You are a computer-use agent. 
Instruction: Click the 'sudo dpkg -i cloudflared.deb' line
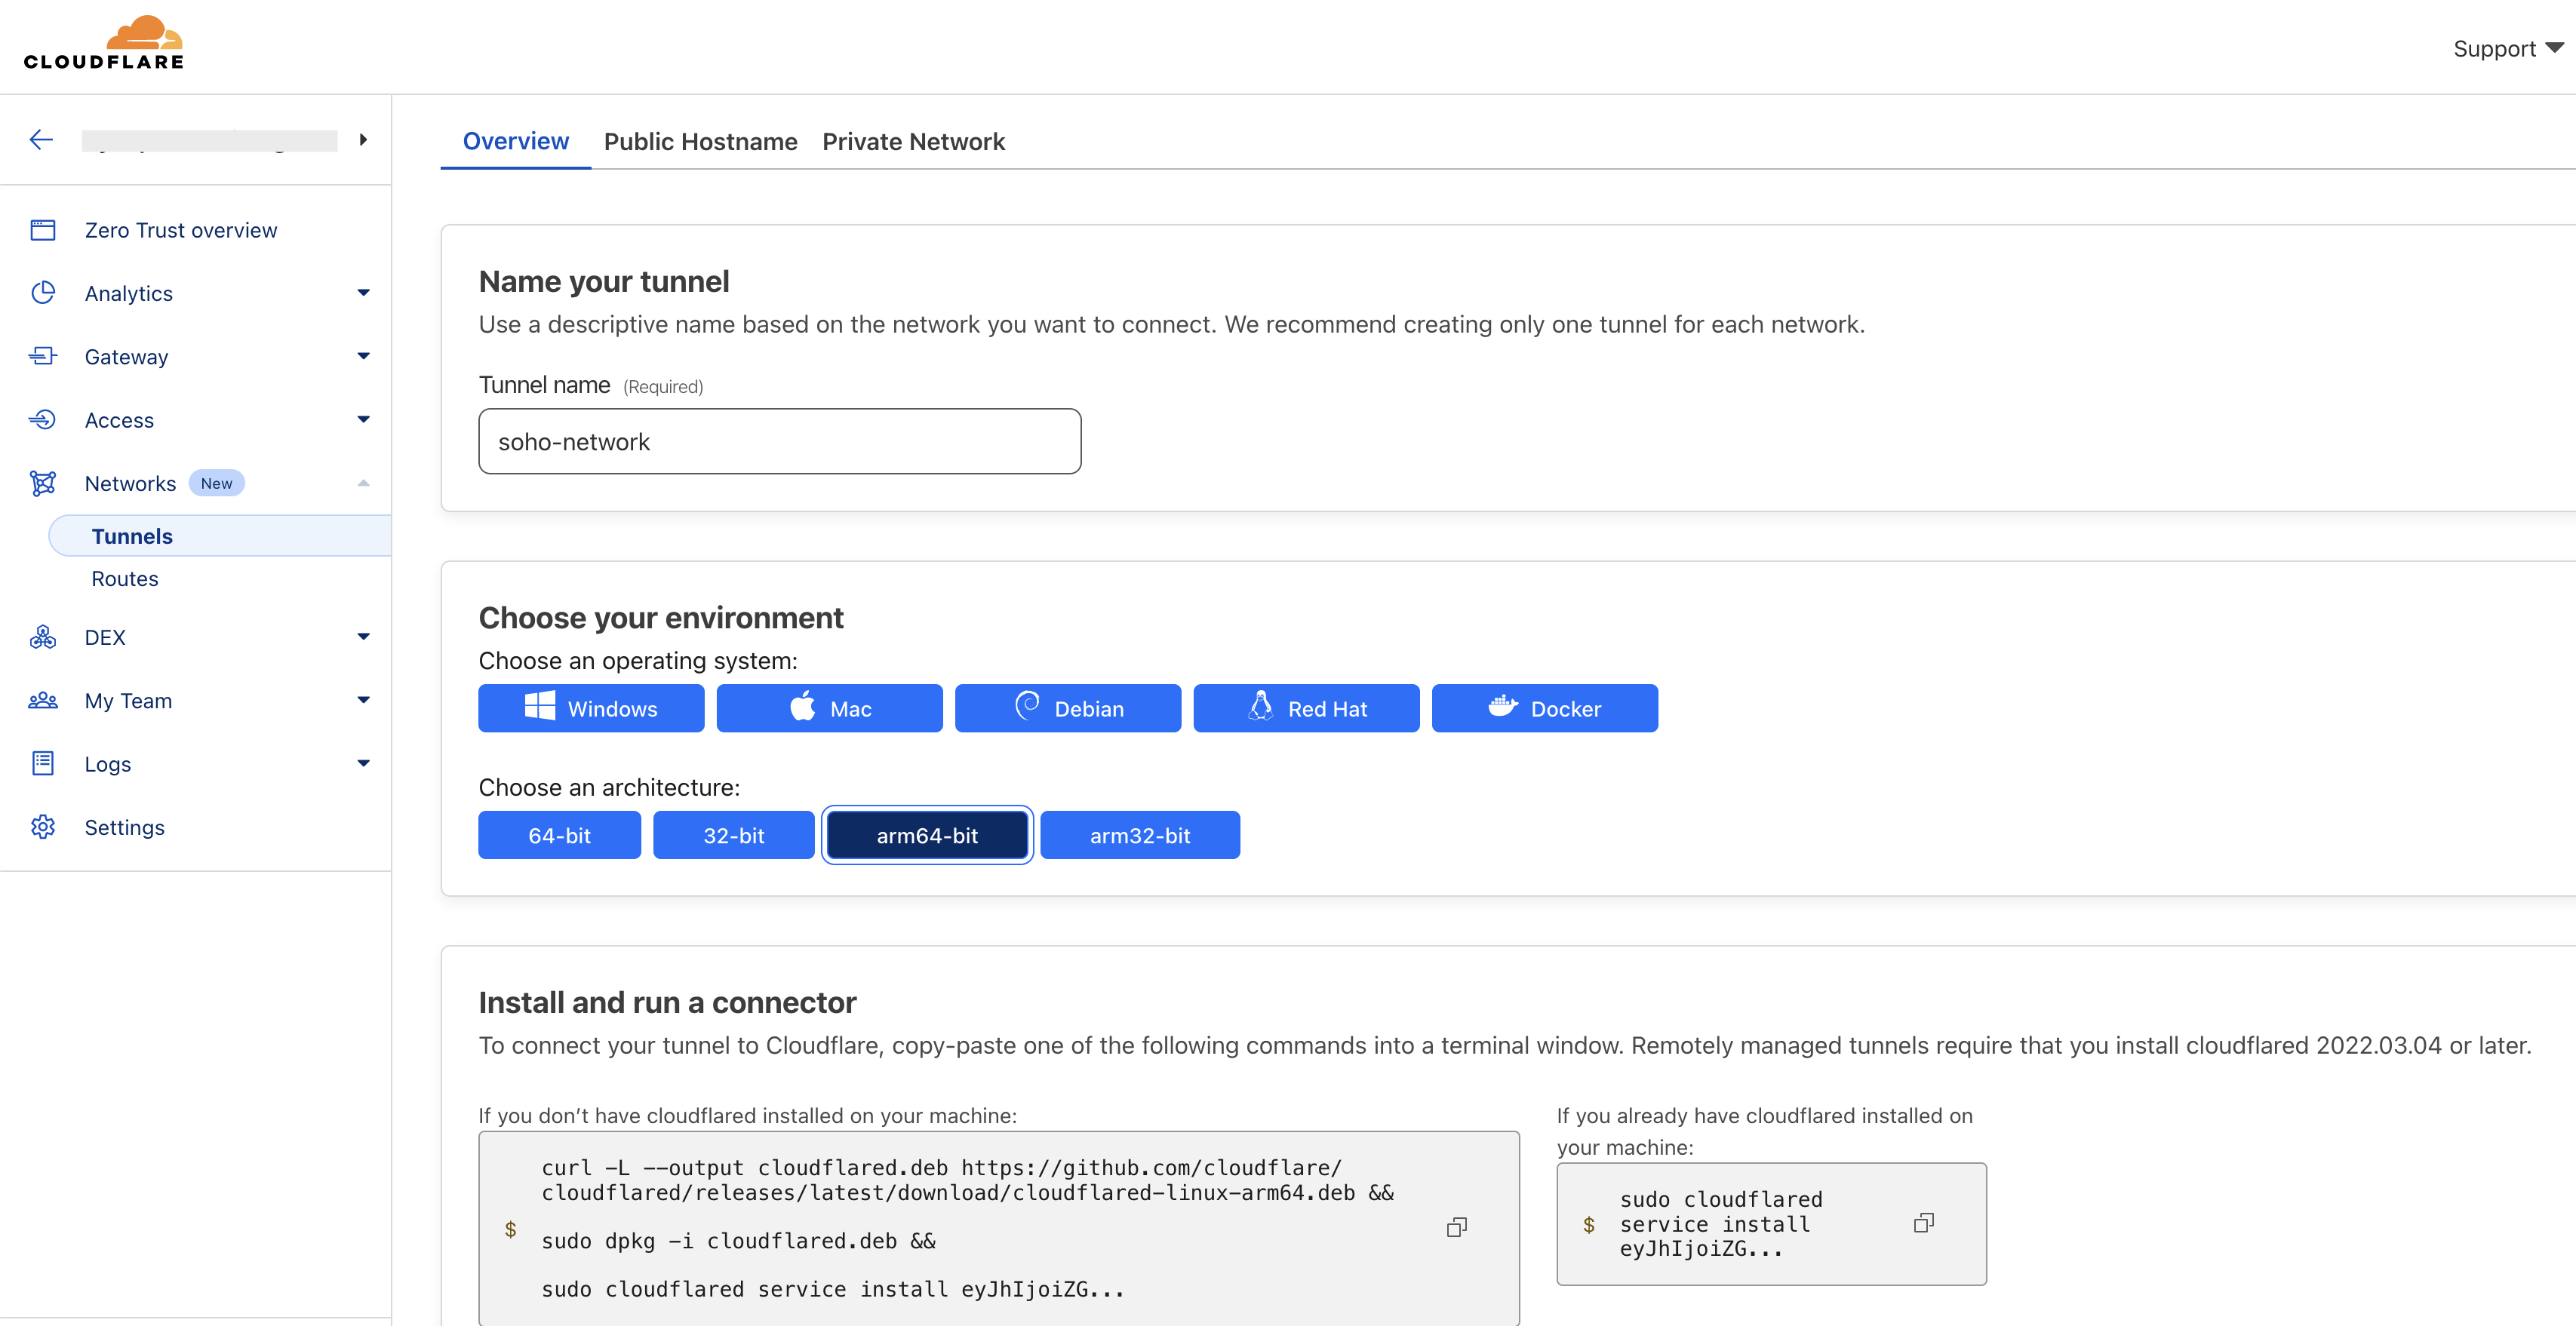[739, 1241]
